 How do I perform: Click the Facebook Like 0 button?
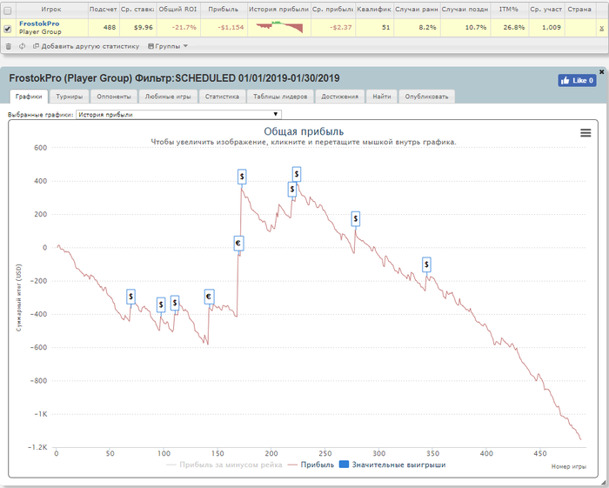(x=577, y=80)
